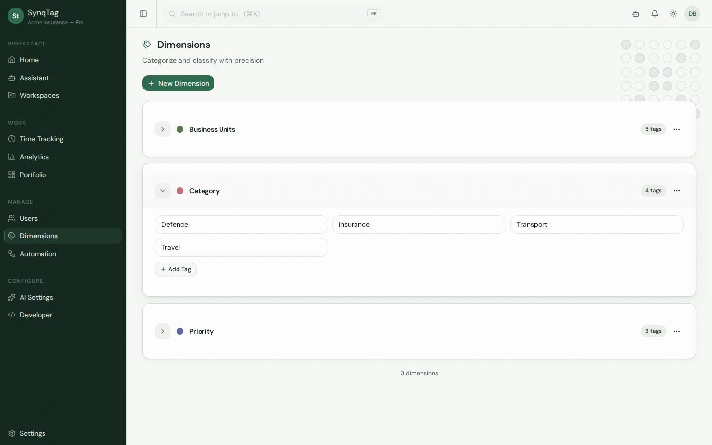The width and height of the screenshot is (712, 445).
Task: Collapse the Category dimension
Action: (163, 191)
